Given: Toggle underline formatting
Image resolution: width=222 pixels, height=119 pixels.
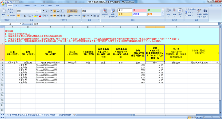Looking at the screenshot, I should pos(25,16).
